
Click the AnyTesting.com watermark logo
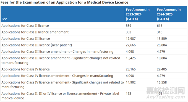165,93
